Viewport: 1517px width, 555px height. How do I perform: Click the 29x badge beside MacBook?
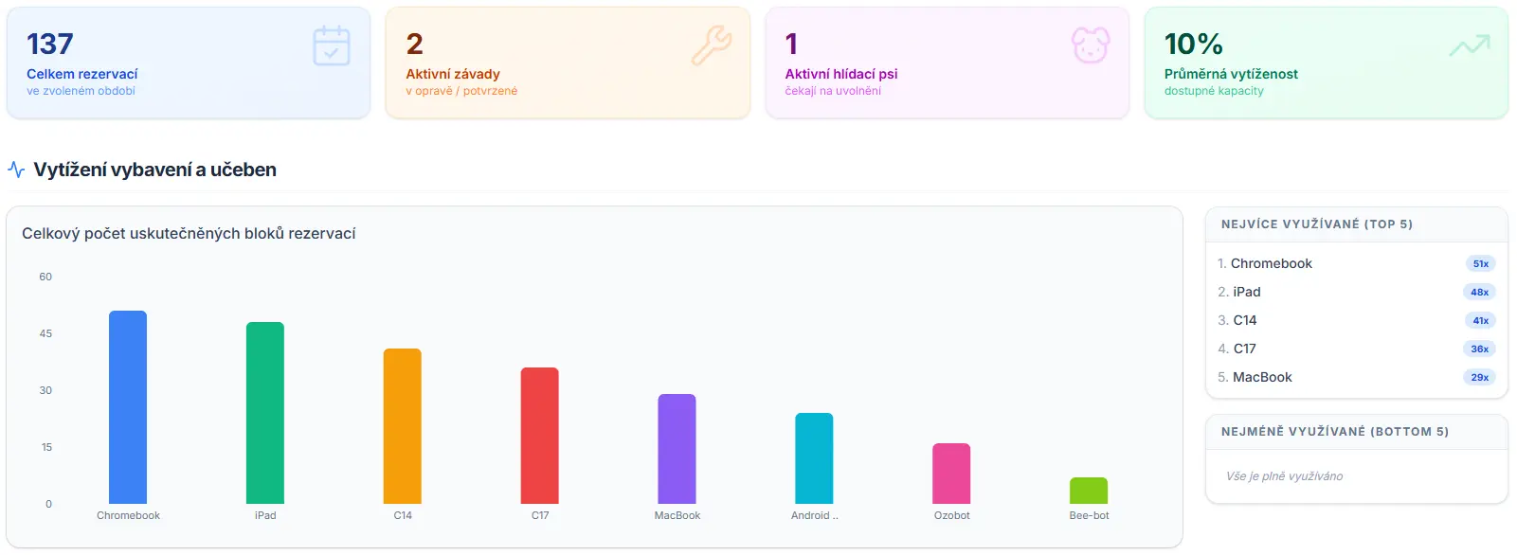1480,377
